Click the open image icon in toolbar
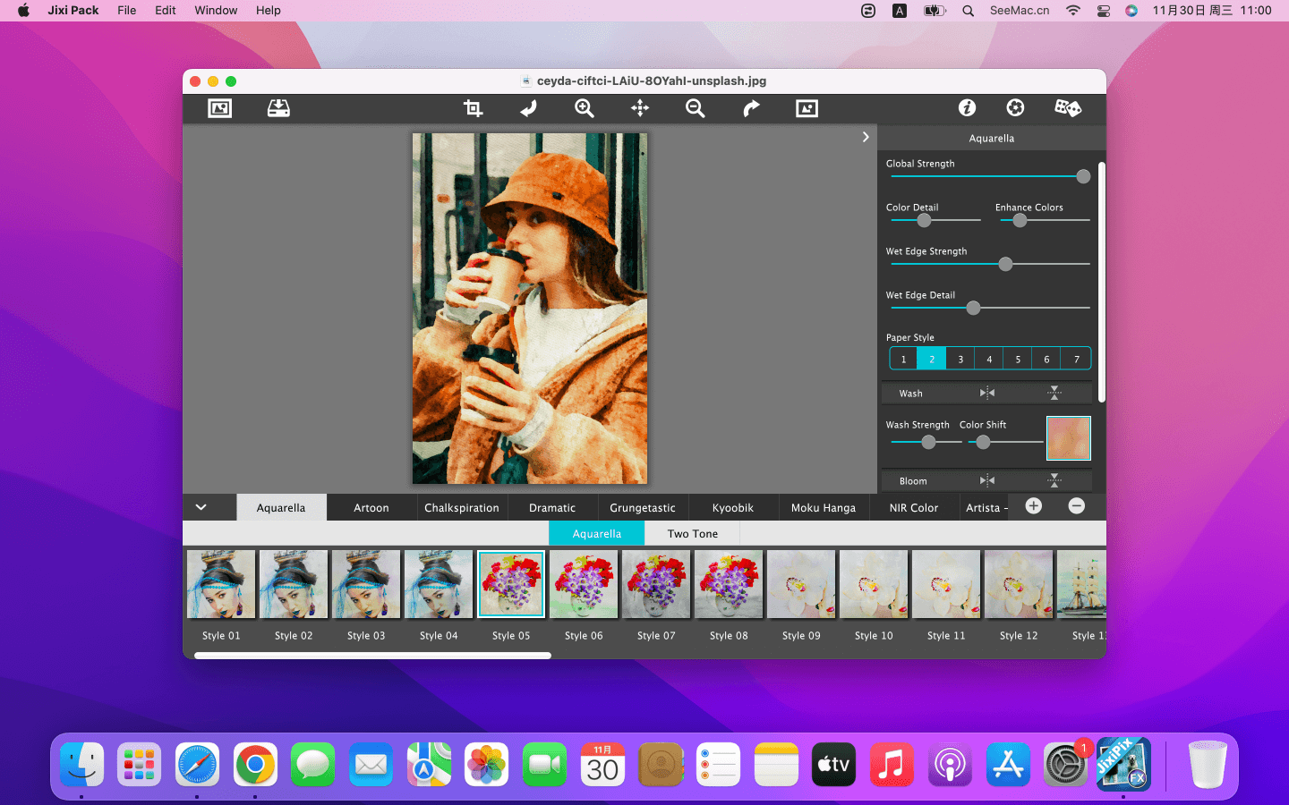 (219, 108)
